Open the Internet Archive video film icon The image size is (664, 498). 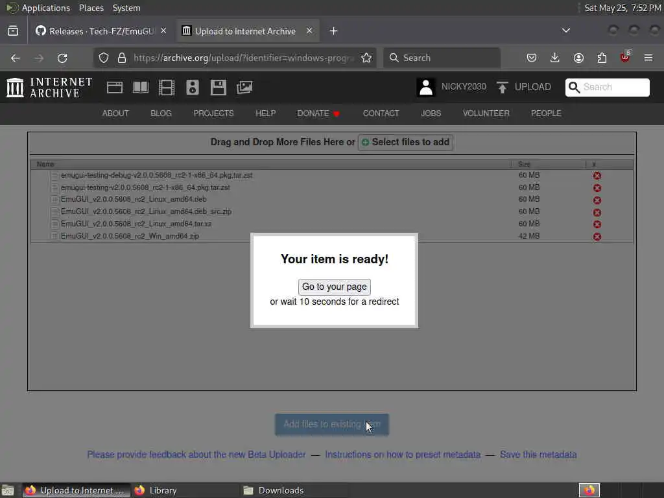coord(167,88)
